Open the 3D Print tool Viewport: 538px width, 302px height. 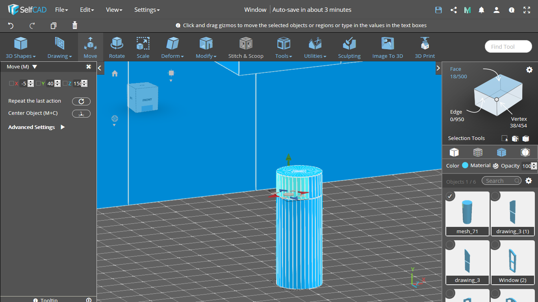(425, 47)
